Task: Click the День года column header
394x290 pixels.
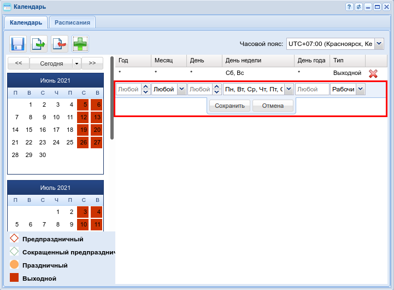Action: [312, 61]
